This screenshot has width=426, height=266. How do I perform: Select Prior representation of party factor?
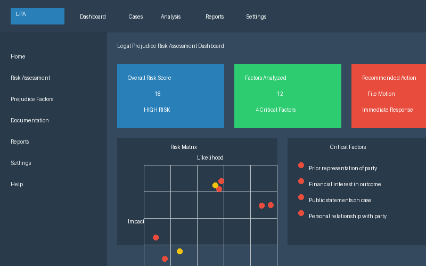(343, 168)
